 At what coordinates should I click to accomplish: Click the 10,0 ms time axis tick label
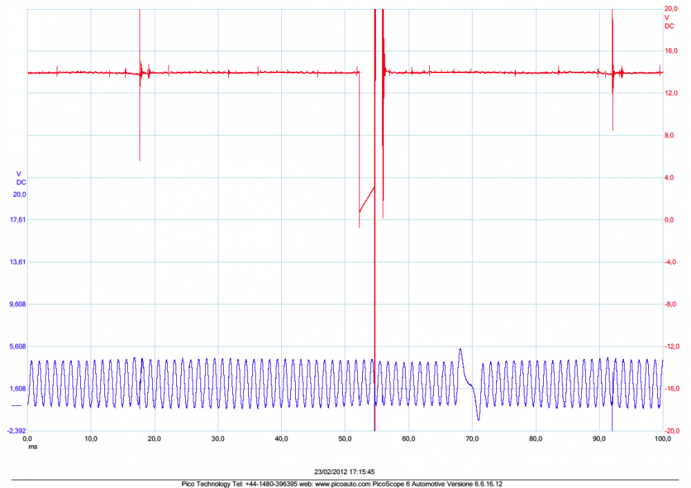tap(91, 438)
